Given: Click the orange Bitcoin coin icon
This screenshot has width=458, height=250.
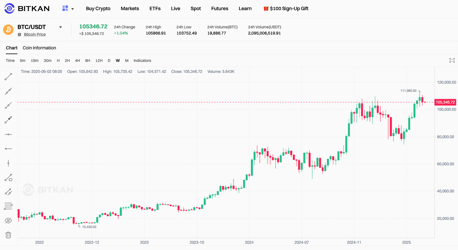Looking at the screenshot, I should pos(8,29).
